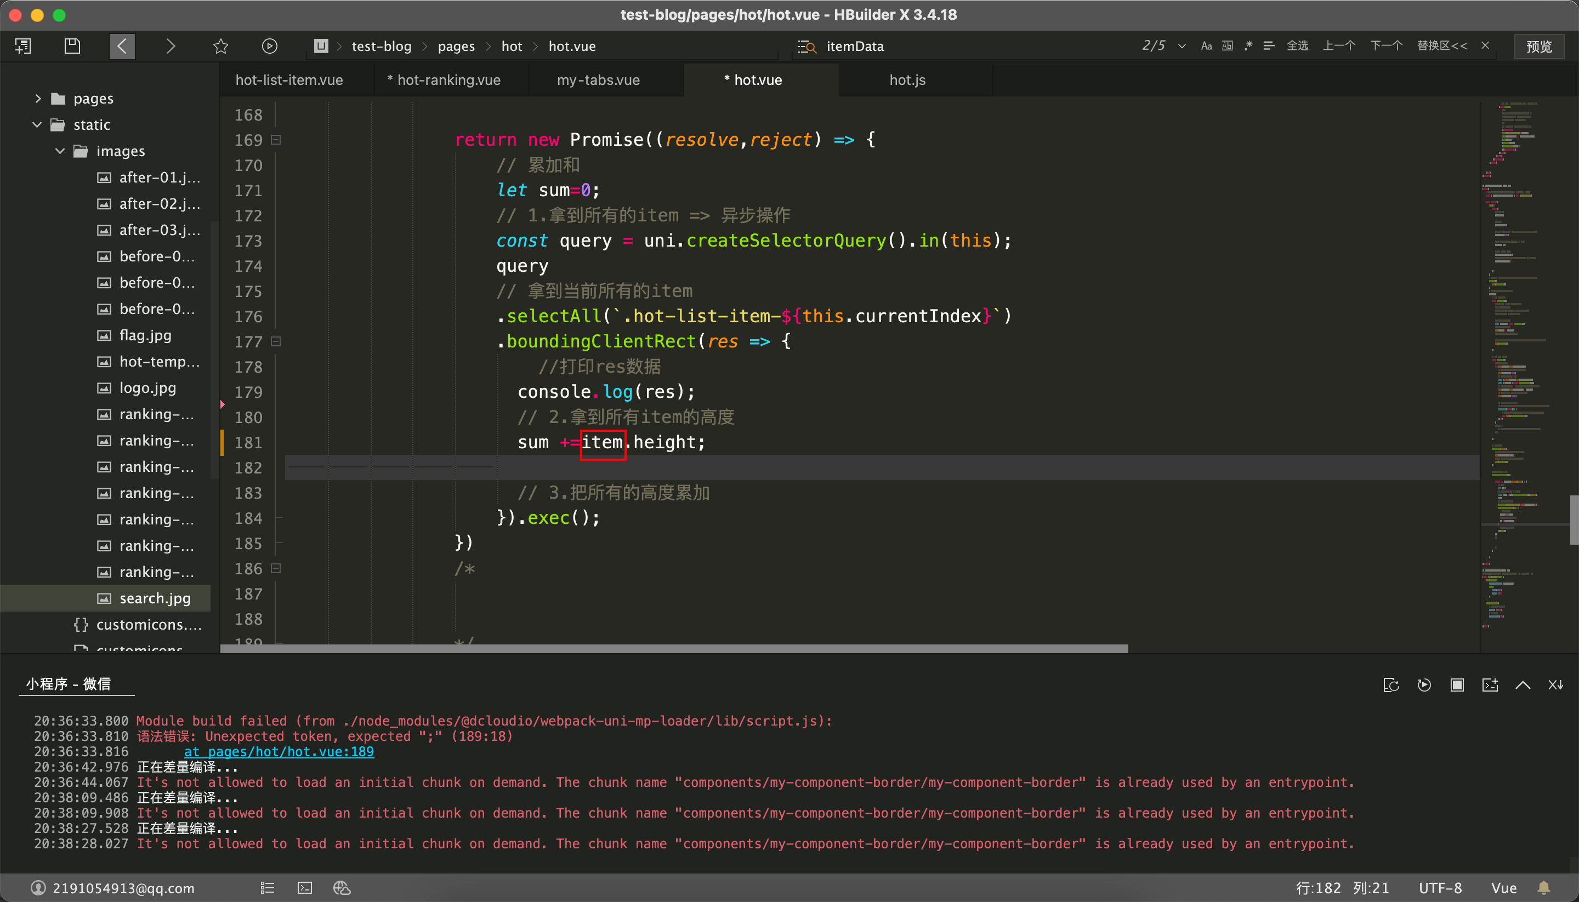
Task: Collapse code fold at line 169
Action: click(x=276, y=140)
